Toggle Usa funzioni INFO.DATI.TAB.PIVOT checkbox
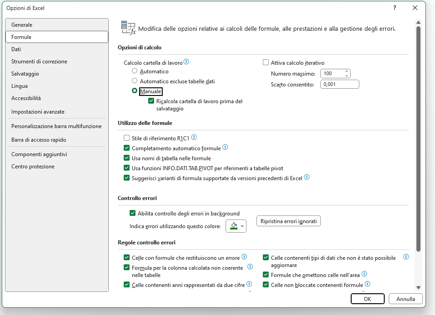The width and height of the screenshot is (435, 315). pyautogui.click(x=127, y=168)
